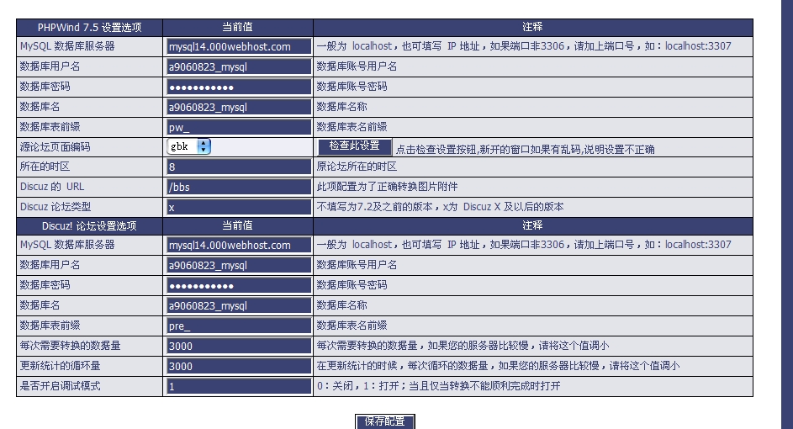Click the 当前值 header in the PHPWind section

[238, 27]
